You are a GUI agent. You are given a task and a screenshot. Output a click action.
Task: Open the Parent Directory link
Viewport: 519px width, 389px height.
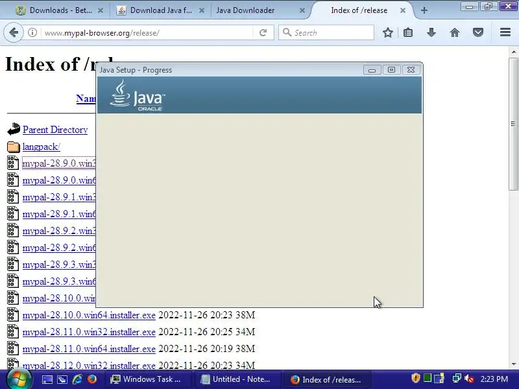tap(55, 130)
